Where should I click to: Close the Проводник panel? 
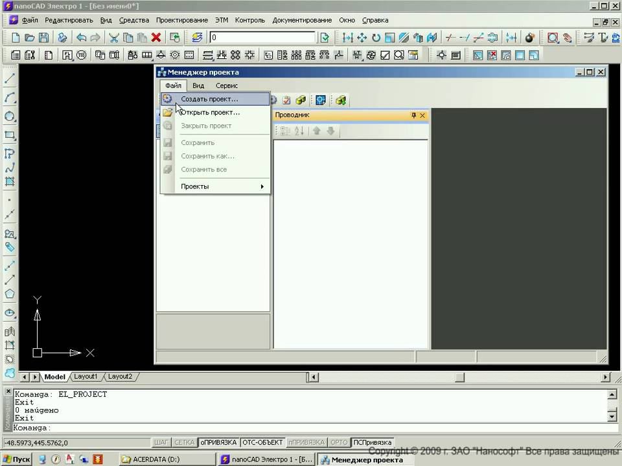click(422, 115)
